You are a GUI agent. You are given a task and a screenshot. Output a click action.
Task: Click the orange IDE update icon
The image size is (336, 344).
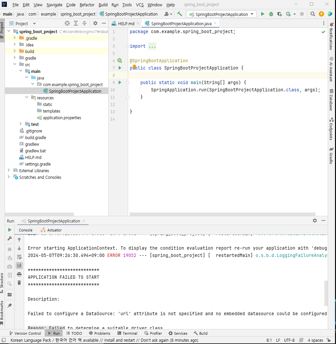tap(321, 14)
